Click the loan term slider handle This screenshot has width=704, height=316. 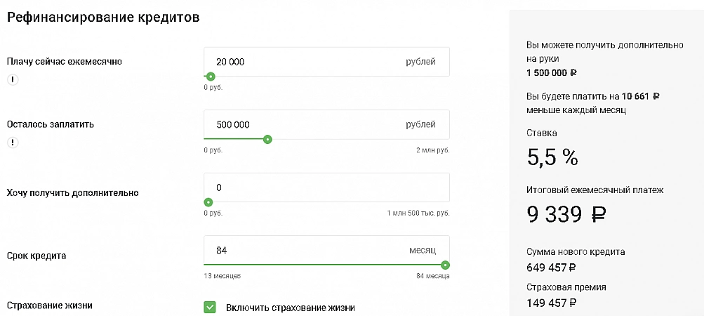(x=445, y=265)
